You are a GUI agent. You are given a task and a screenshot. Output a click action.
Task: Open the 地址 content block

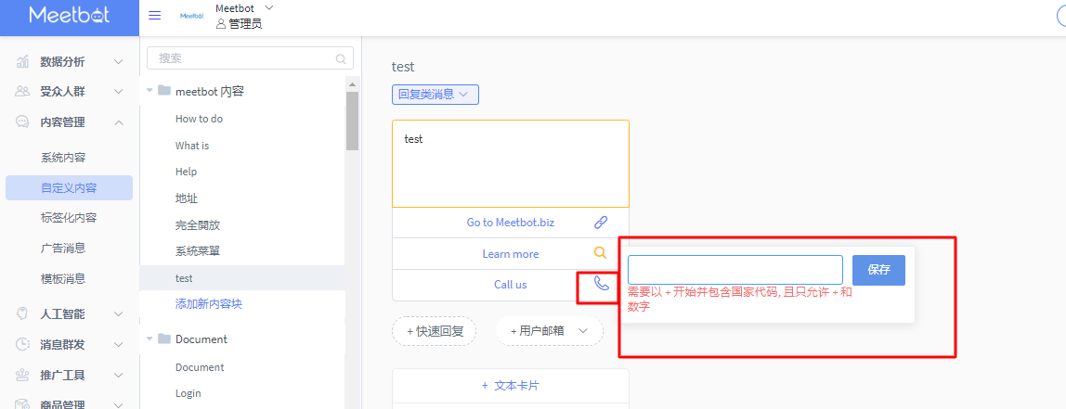[187, 198]
